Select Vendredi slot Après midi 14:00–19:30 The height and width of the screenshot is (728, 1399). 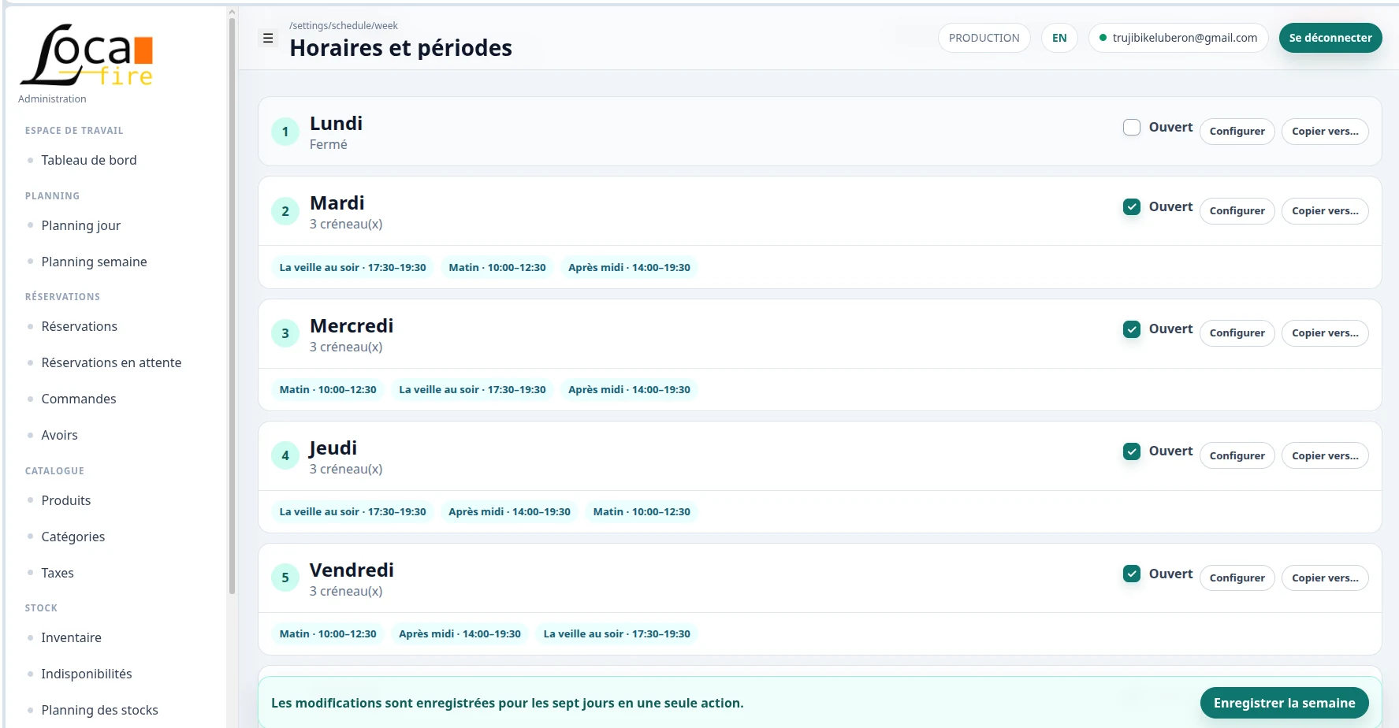460,634
